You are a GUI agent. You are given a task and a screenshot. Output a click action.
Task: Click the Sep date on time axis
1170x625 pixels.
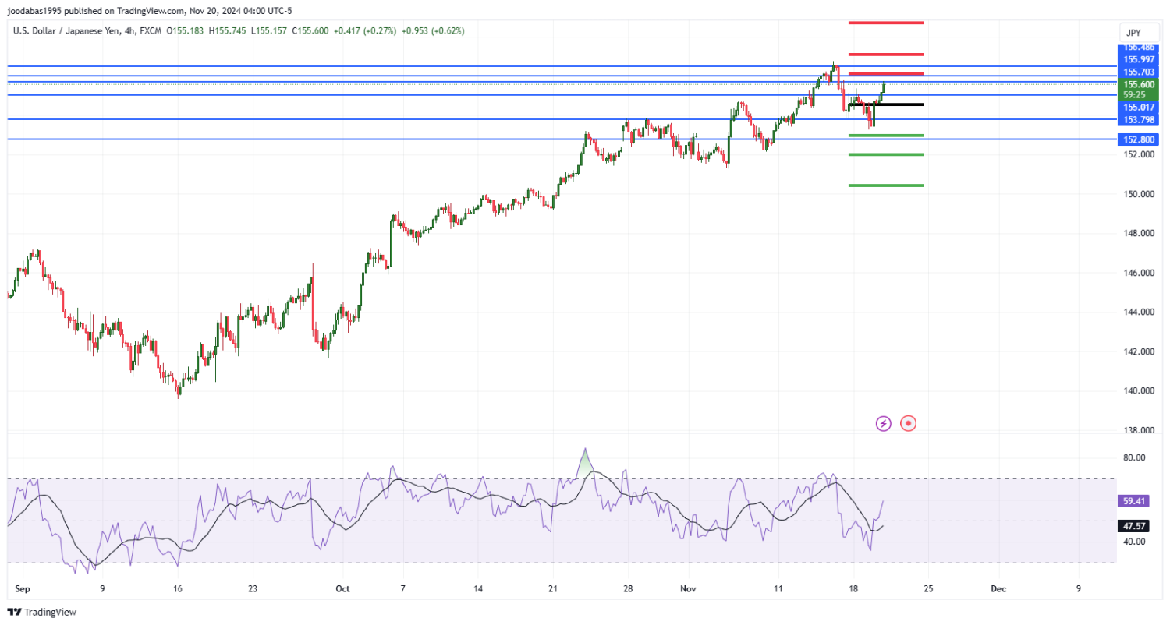[21, 589]
